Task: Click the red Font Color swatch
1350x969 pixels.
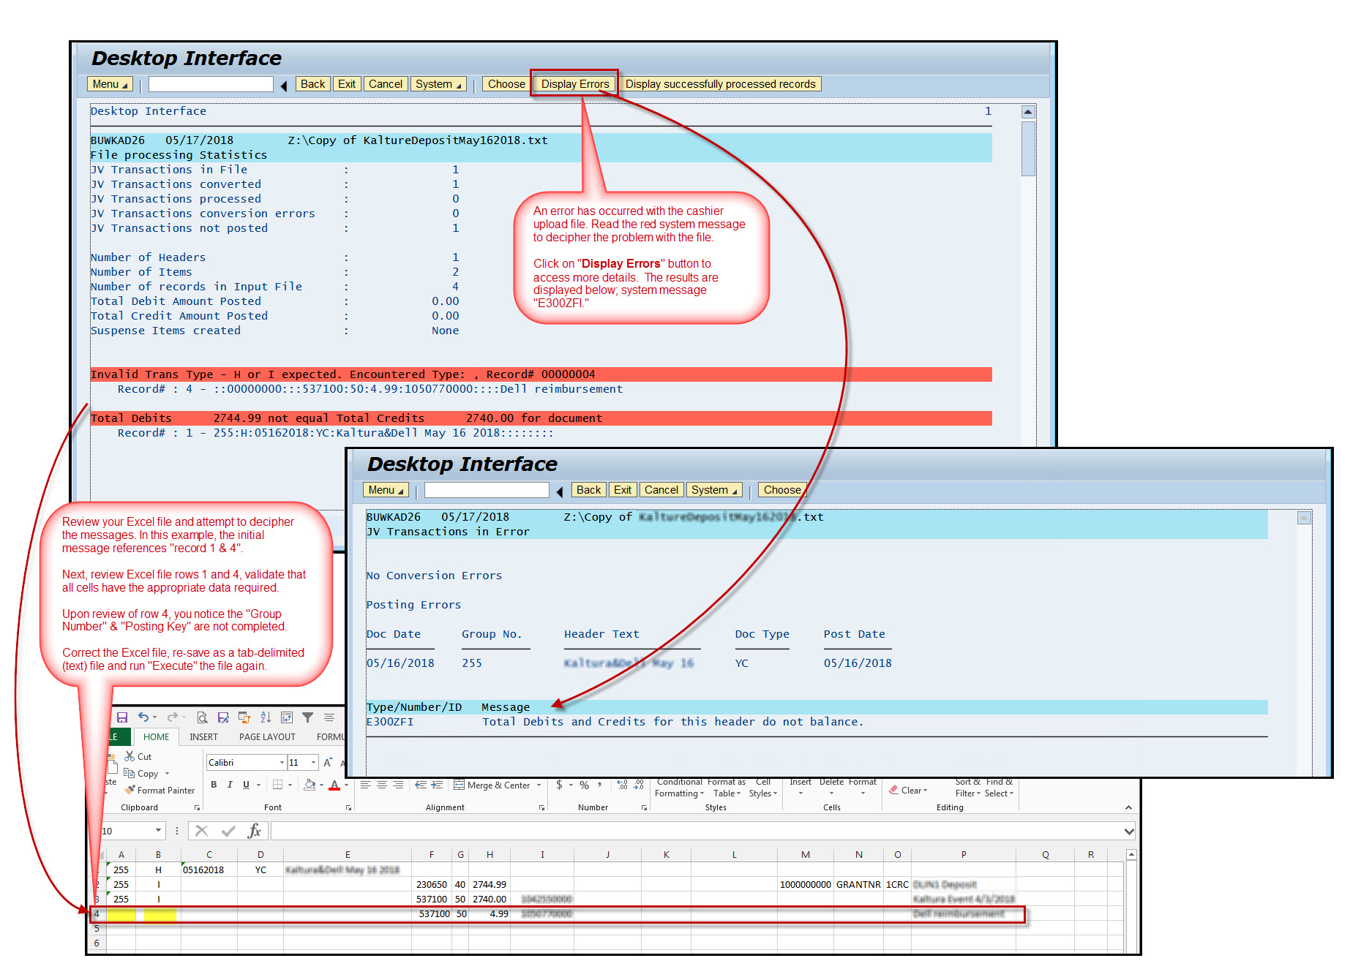Action: pos(335,786)
